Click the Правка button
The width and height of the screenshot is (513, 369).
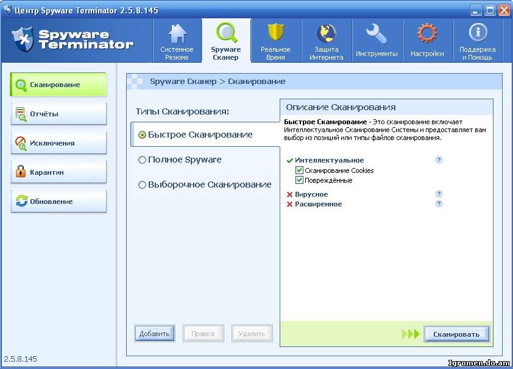point(203,333)
